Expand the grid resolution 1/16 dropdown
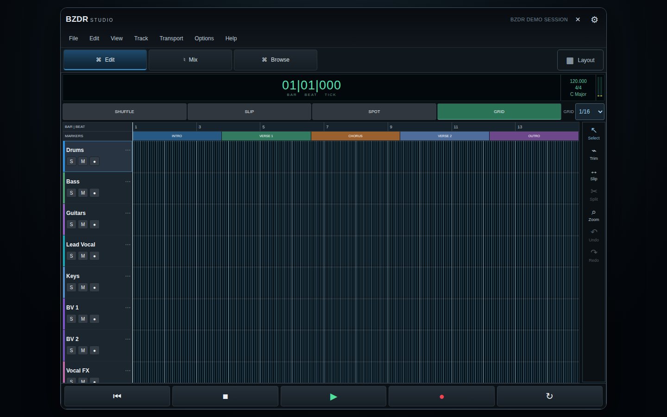 click(x=590, y=112)
